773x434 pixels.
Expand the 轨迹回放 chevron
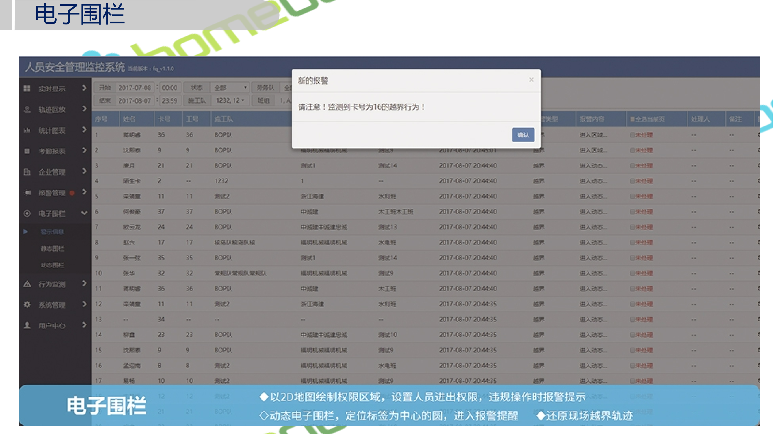pos(84,109)
